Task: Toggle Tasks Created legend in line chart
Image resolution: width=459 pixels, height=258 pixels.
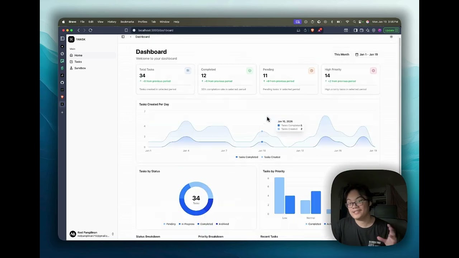Action: click(271, 157)
